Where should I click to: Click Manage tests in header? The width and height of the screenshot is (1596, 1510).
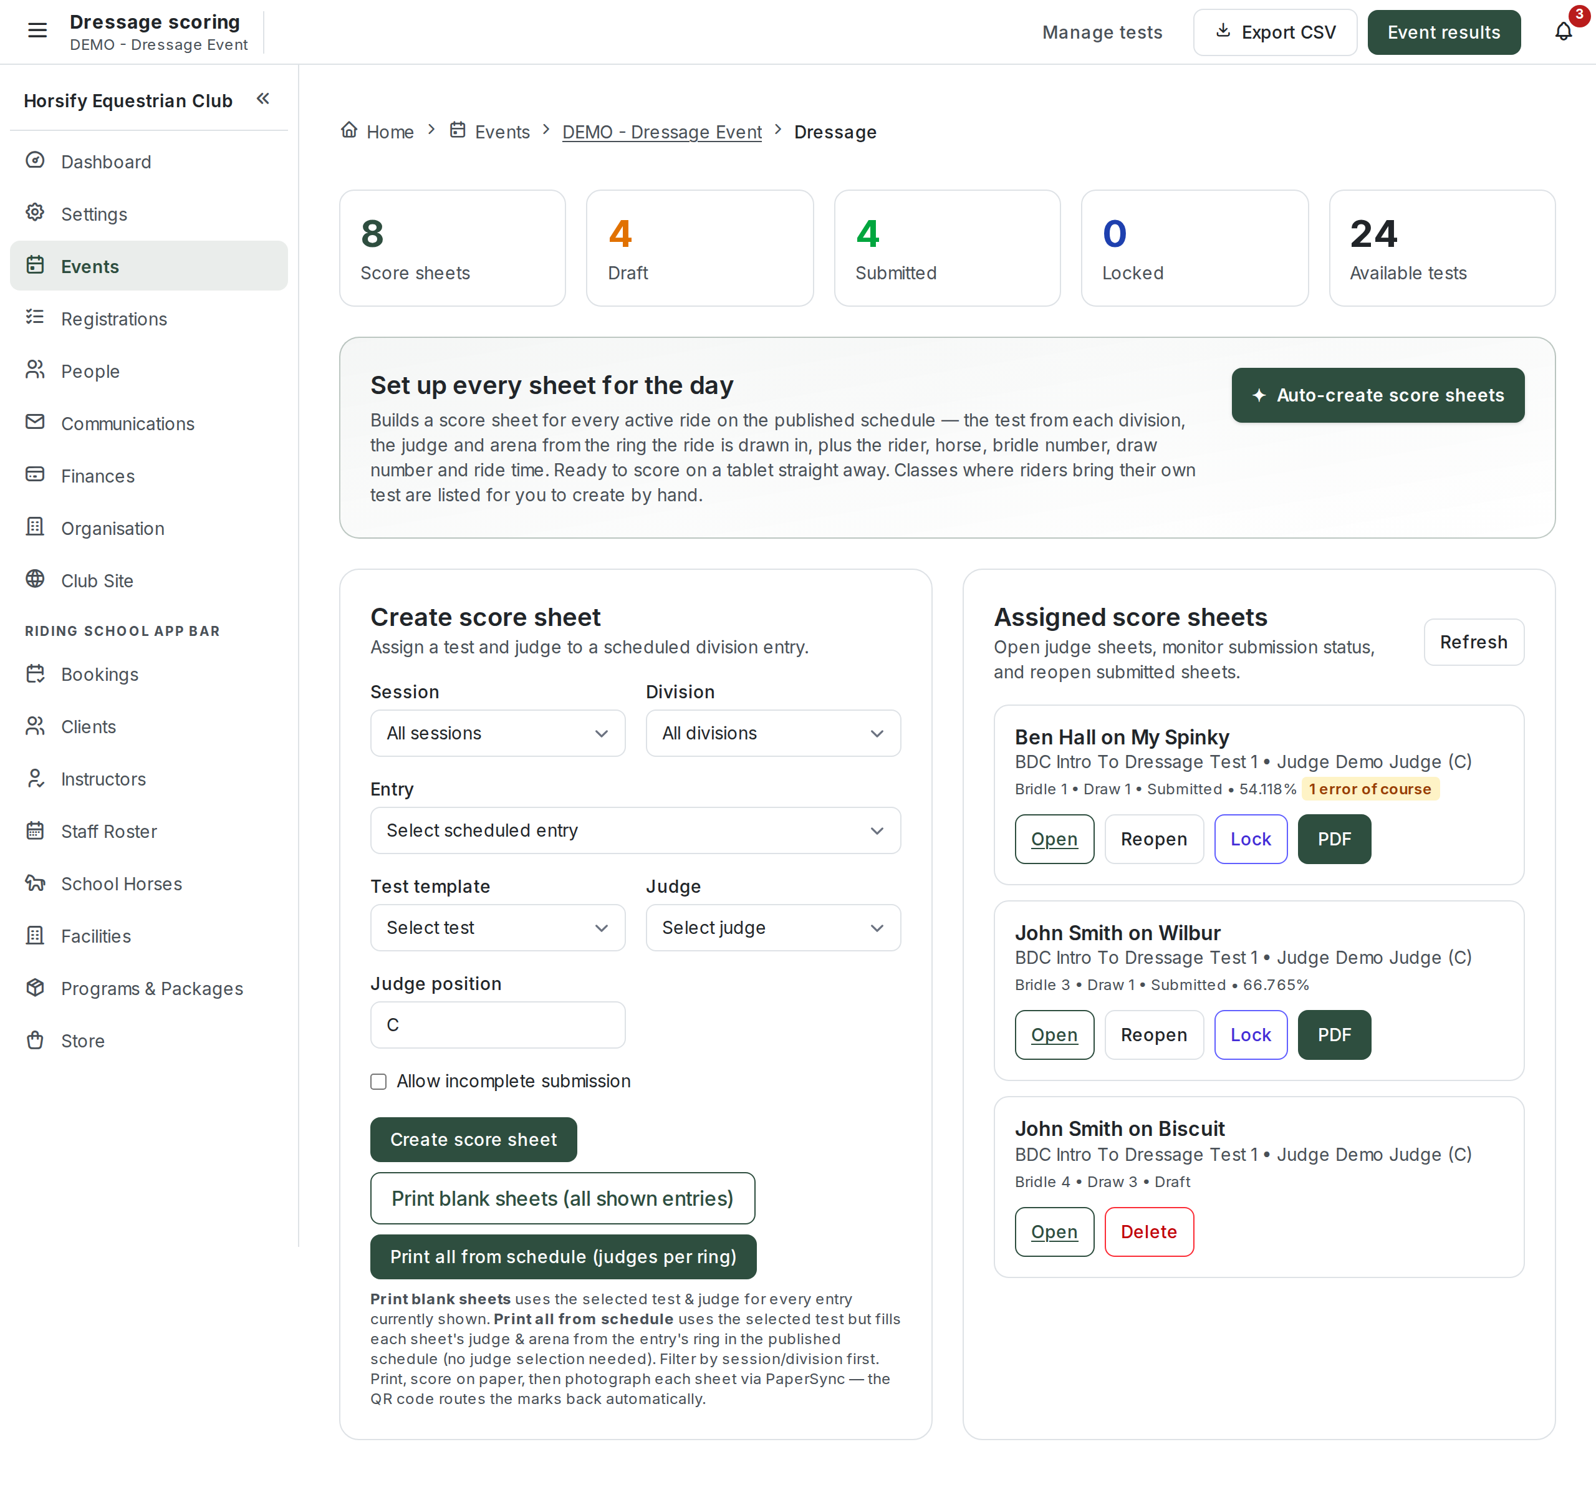[1102, 32]
